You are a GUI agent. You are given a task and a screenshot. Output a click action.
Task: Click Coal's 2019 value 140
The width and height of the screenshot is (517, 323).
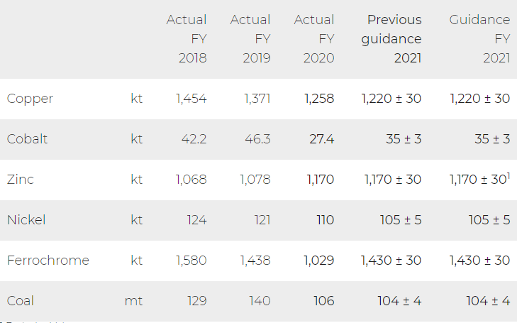click(x=260, y=301)
